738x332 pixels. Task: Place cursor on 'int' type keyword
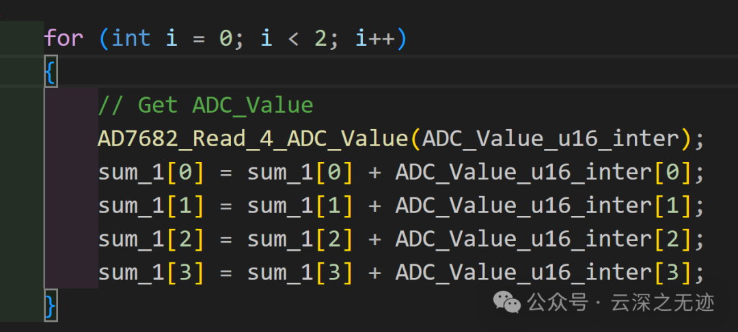click(131, 38)
